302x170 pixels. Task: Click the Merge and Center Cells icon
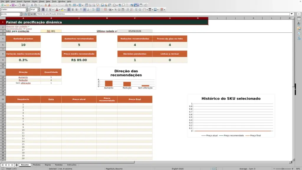tap(98, 9)
